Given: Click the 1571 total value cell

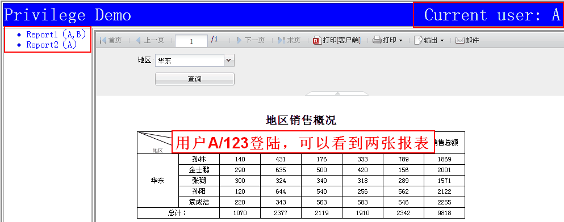Looking at the screenshot, I should (x=444, y=181).
